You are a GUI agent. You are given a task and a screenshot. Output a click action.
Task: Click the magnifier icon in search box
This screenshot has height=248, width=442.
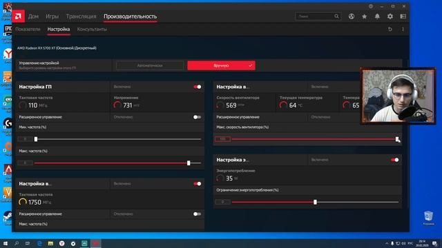tap(336, 17)
